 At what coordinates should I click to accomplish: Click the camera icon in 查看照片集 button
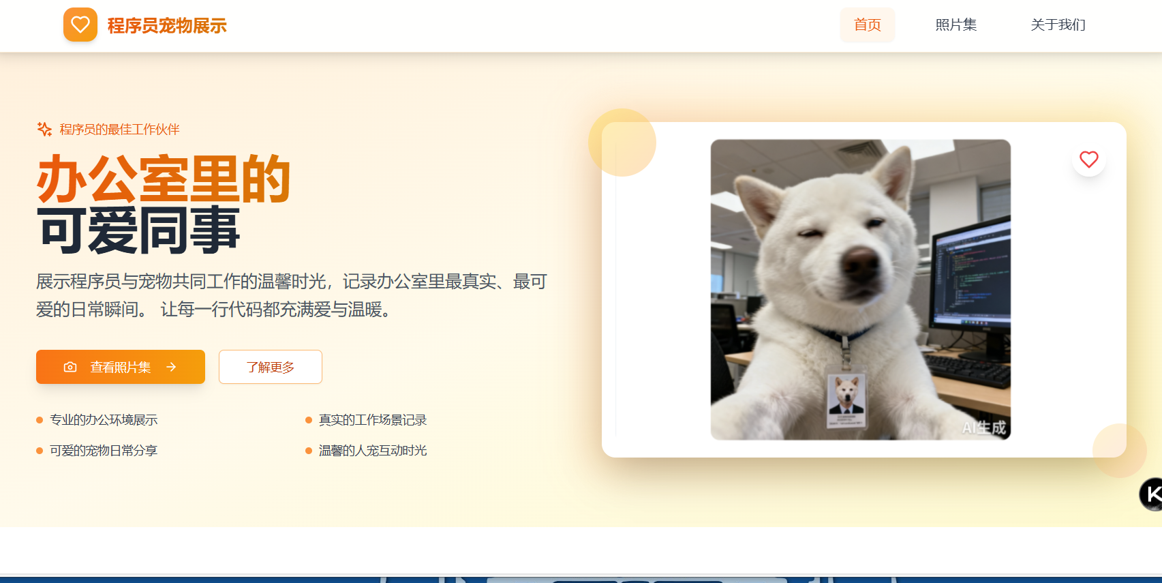[x=70, y=368]
